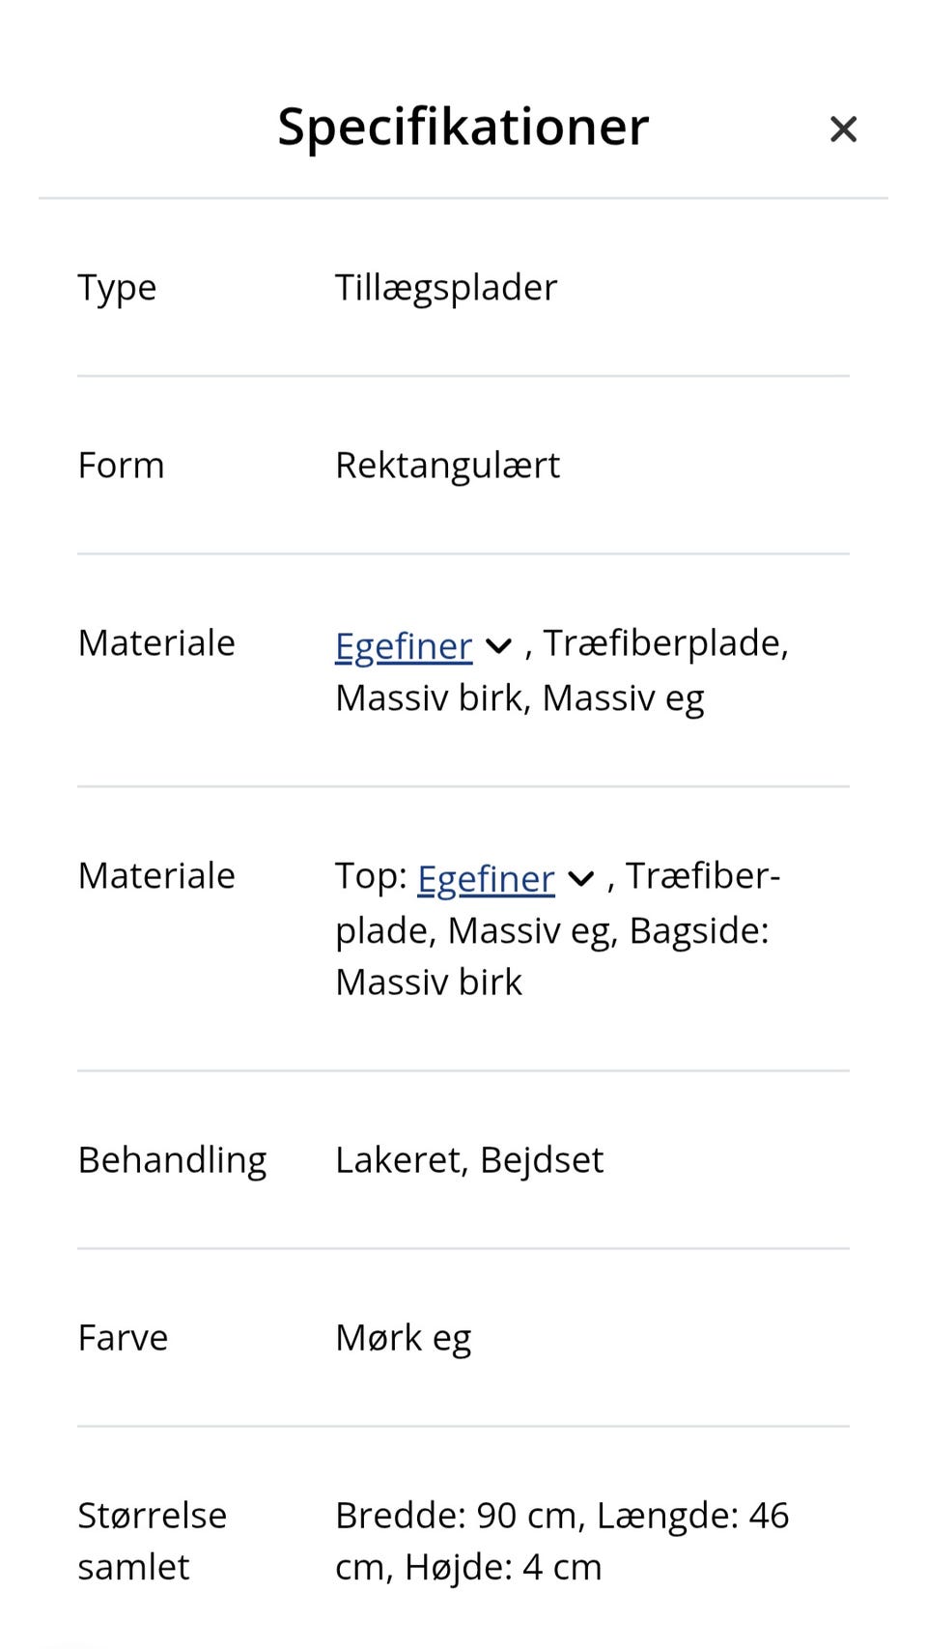Select the Rektangulært value in the Form row

click(447, 465)
